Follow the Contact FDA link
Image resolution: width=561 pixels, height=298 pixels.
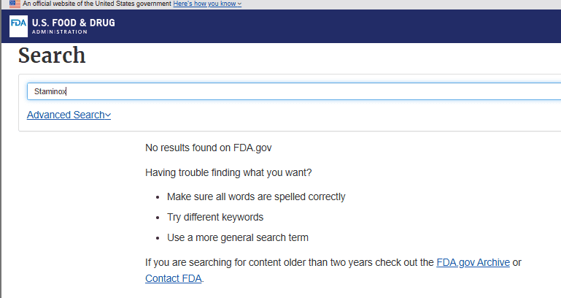[x=174, y=279]
